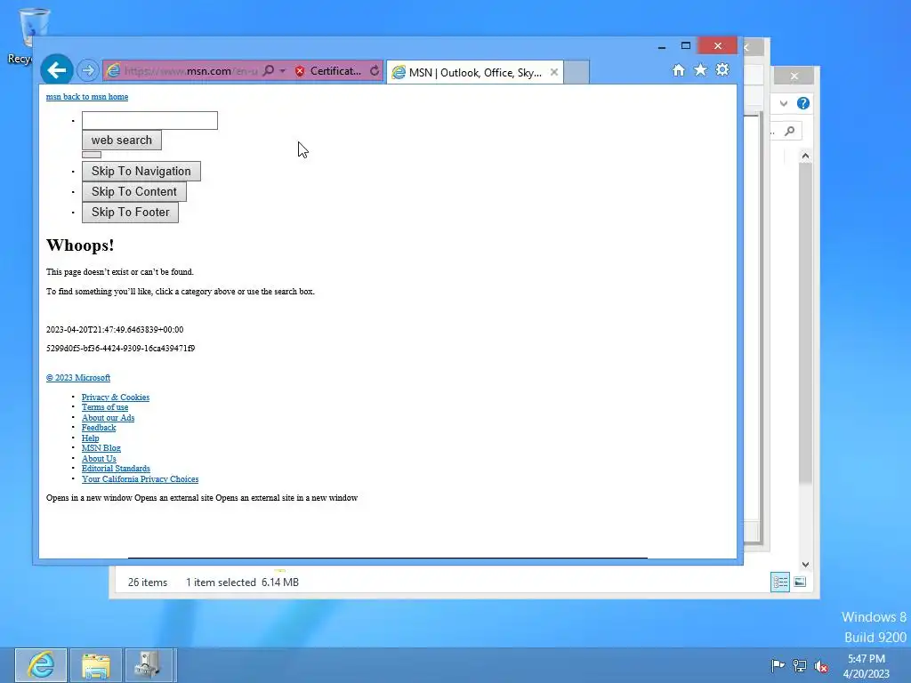Open Your California Privacy Choices link
Viewport: 911px width, 683px height.
(x=140, y=479)
